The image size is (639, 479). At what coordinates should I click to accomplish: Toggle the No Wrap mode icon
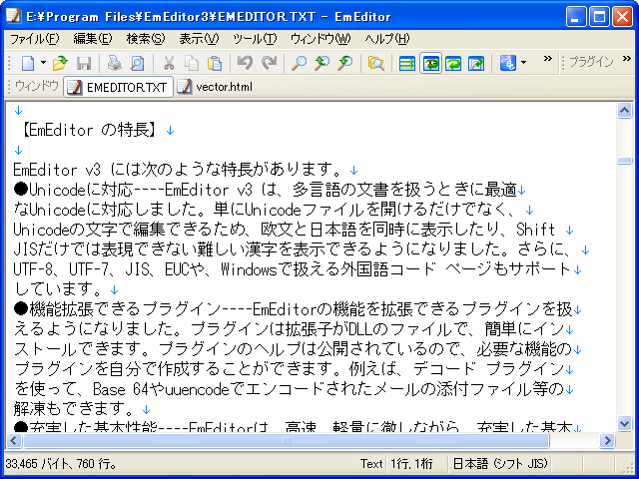point(406,63)
